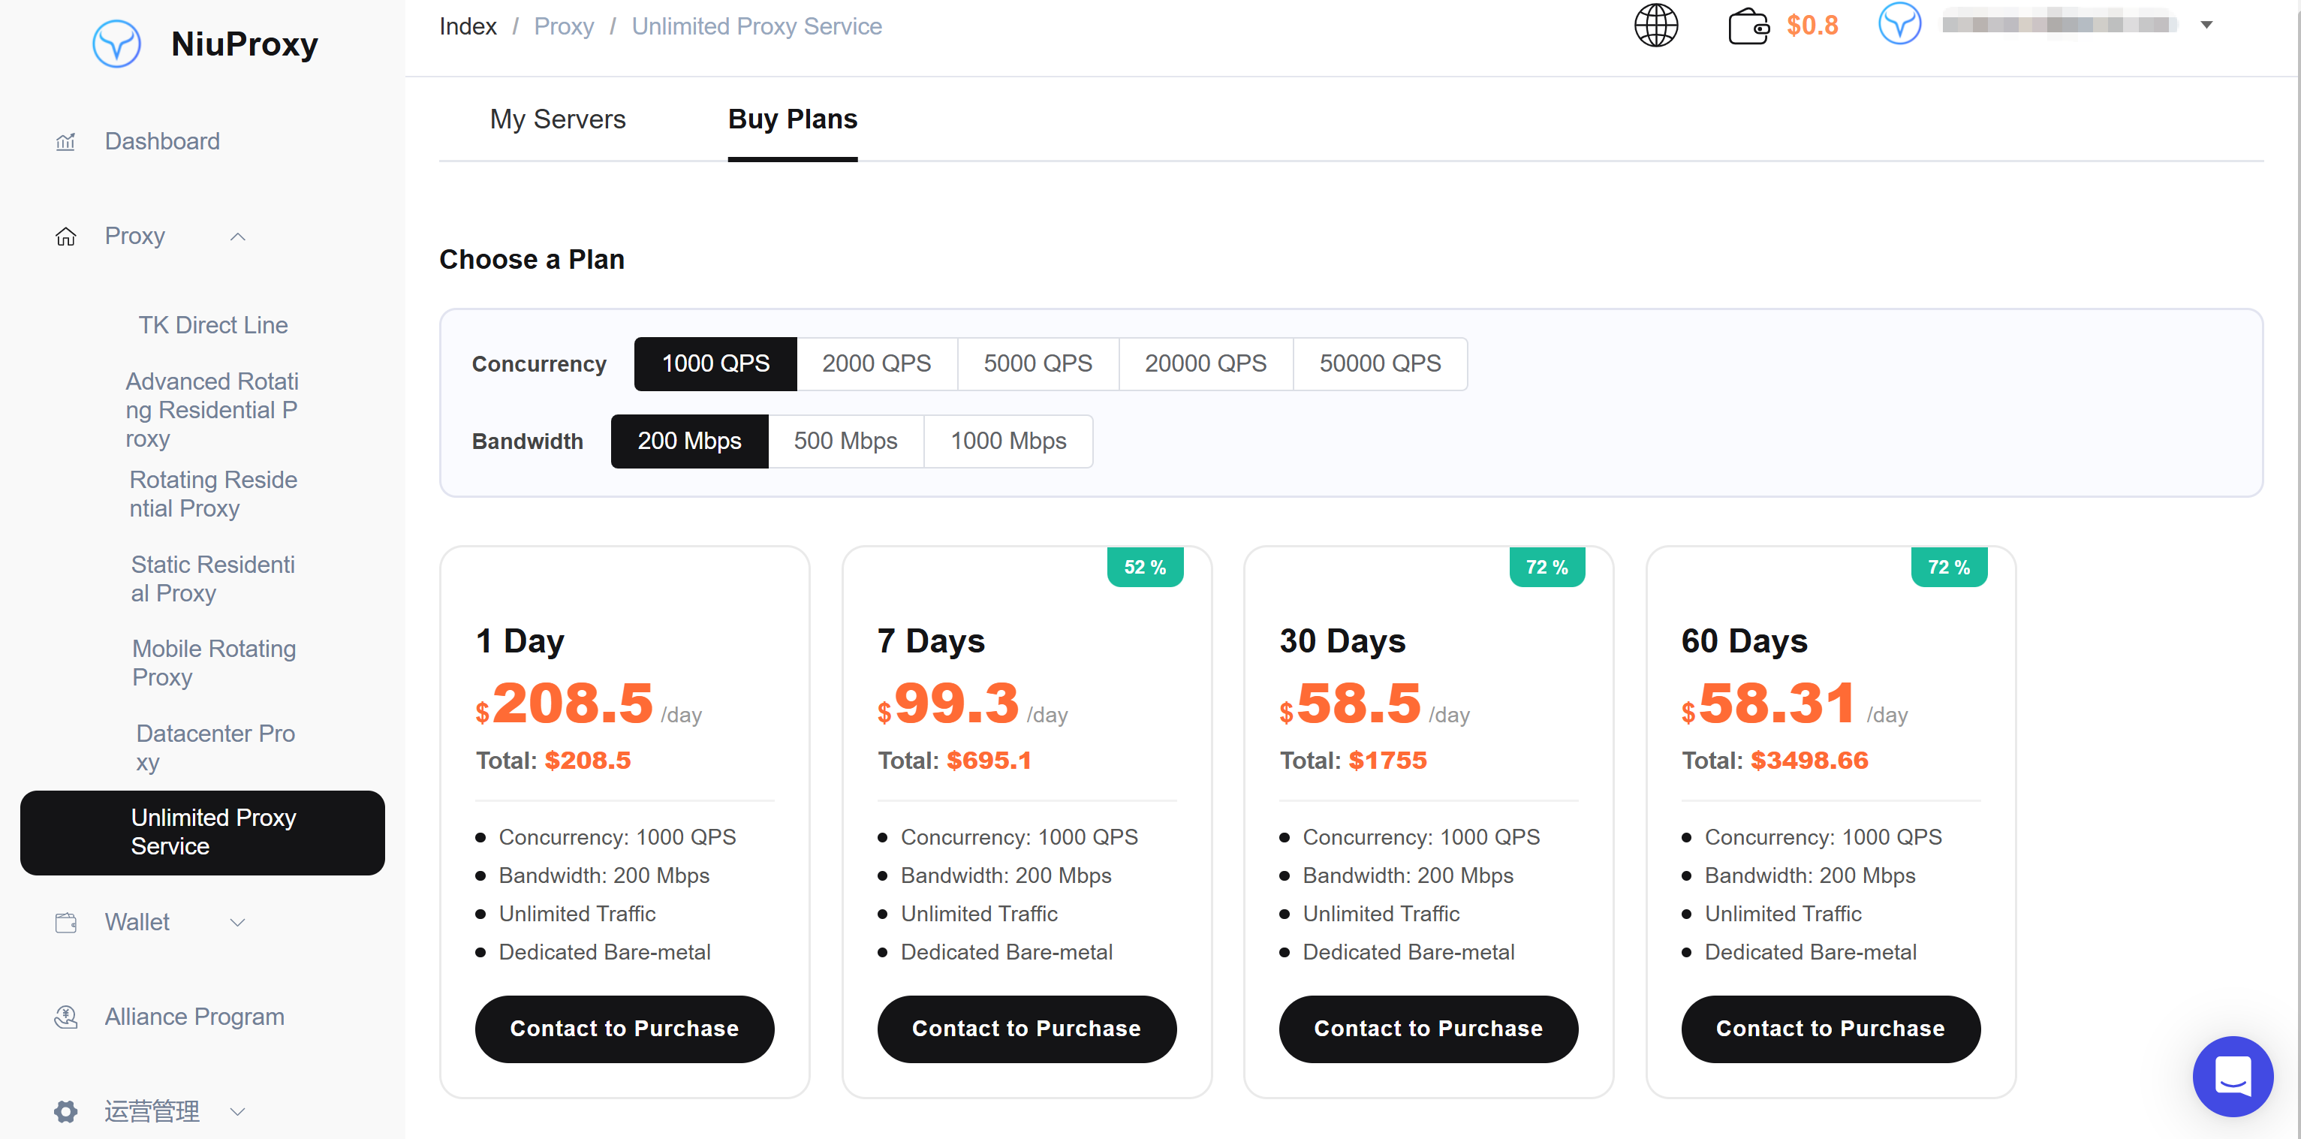This screenshot has width=2301, height=1139.
Task: Select 2000 QPS concurrency
Action: tap(876, 363)
